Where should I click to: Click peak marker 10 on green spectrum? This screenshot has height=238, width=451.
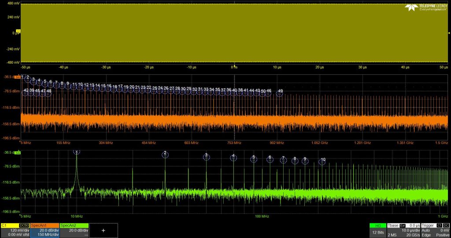coord(322,161)
